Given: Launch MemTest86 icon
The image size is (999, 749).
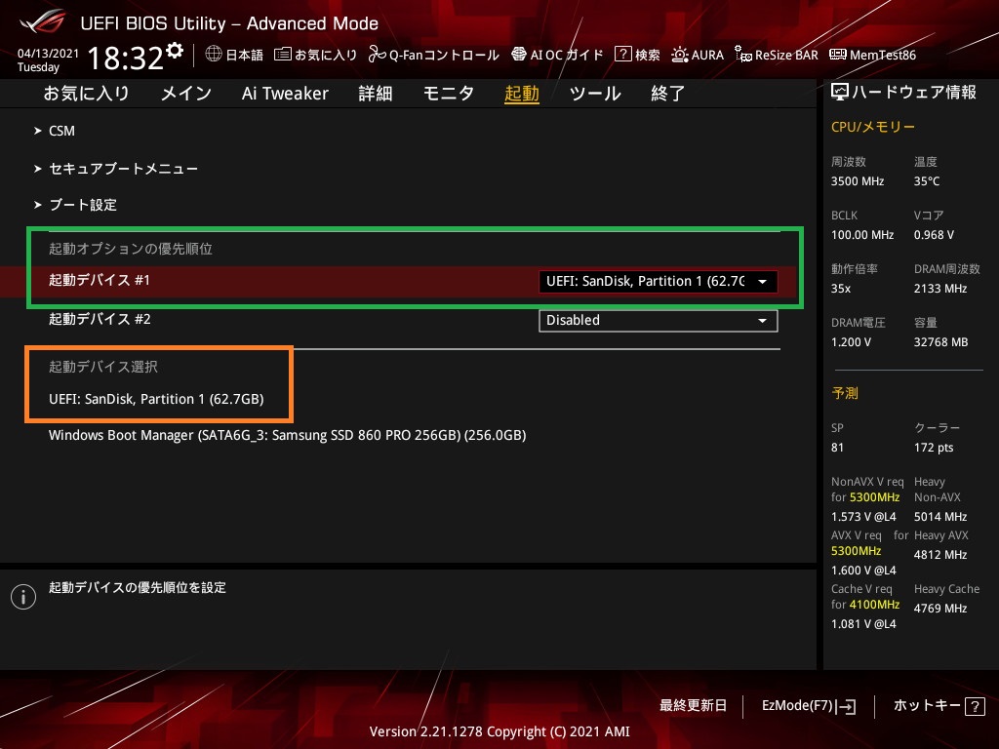Looking at the screenshot, I should (x=838, y=55).
